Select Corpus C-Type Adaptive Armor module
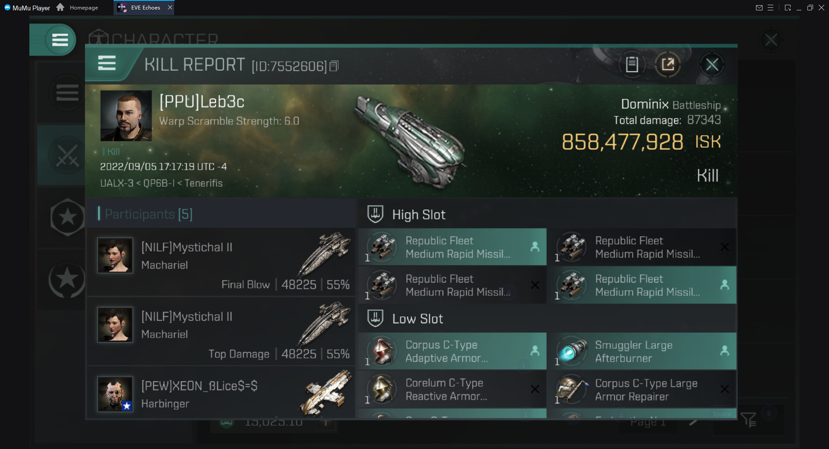The height and width of the screenshot is (449, 829). point(452,351)
